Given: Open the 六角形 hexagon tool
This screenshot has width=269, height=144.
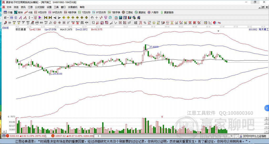Looking at the screenshot, I should tap(153, 12).
